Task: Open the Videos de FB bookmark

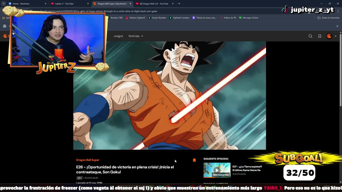Action: click(x=228, y=18)
